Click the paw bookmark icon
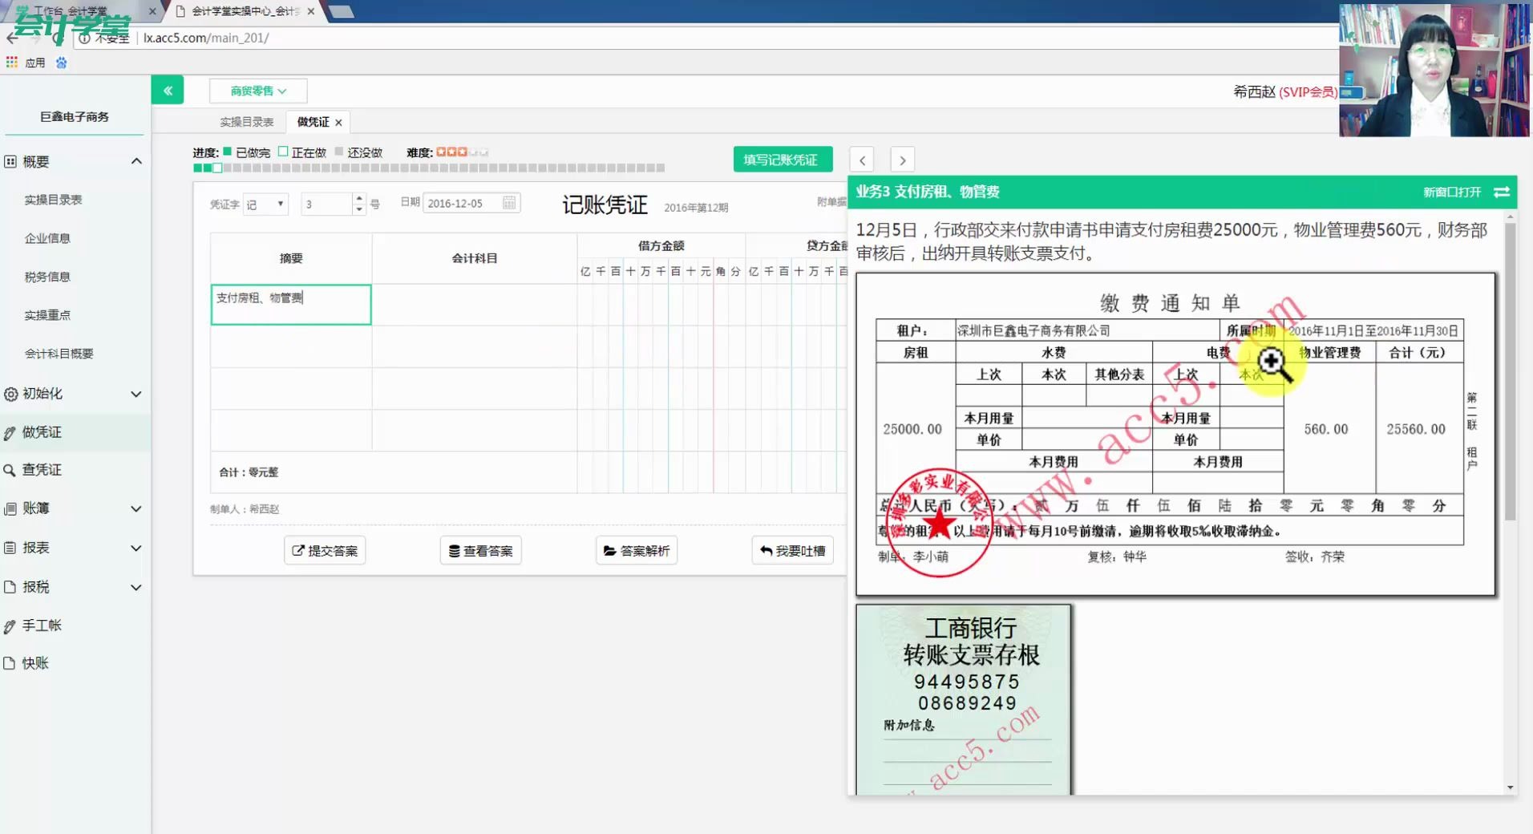This screenshot has width=1533, height=834. (x=62, y=63)
